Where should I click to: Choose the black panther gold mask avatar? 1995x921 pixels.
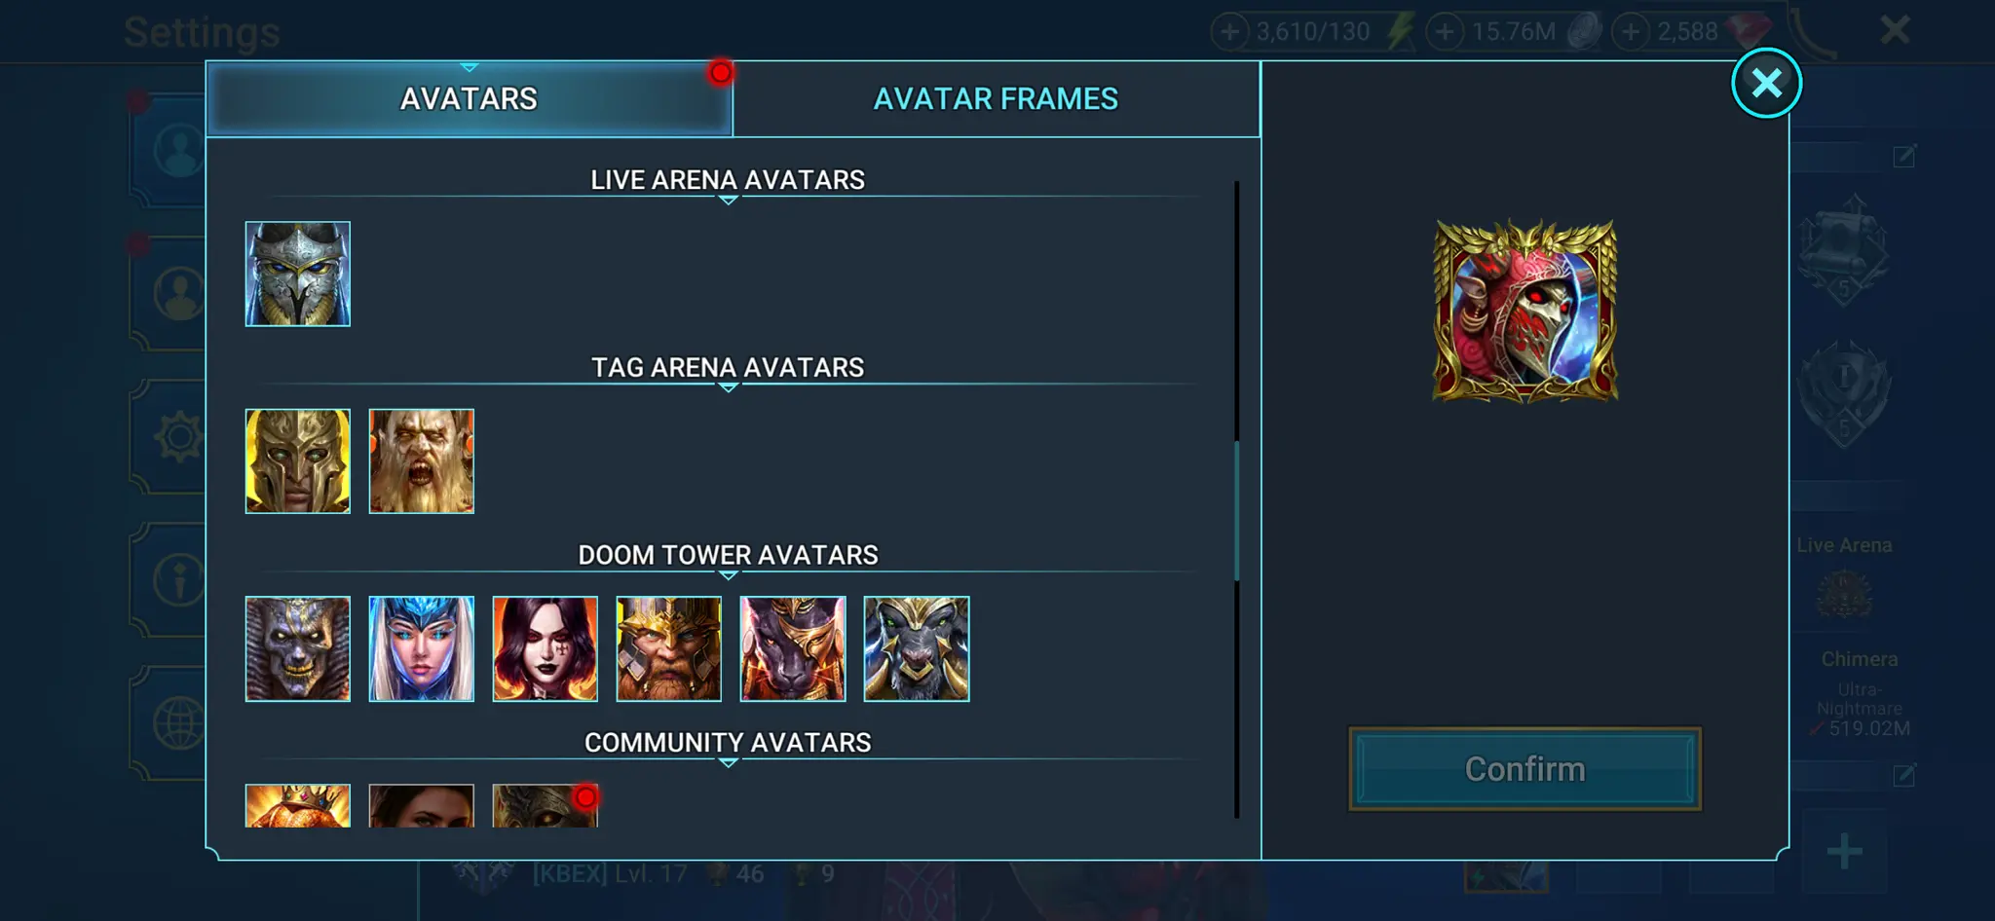click(792, 648)
